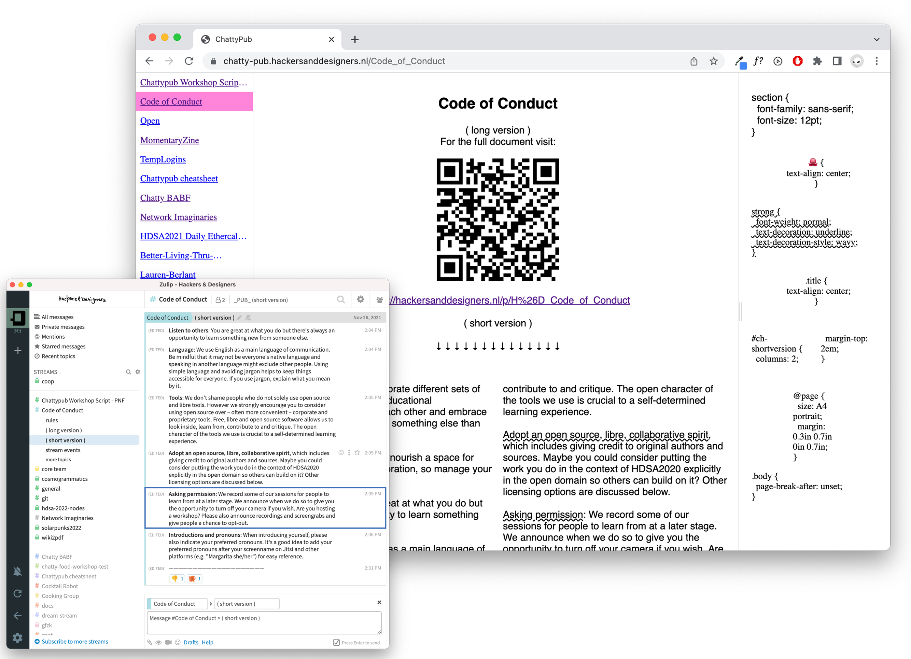The width and height of the screenshot is (911, 659).
Task: Open Starred messages view
Action: point(63,346)
